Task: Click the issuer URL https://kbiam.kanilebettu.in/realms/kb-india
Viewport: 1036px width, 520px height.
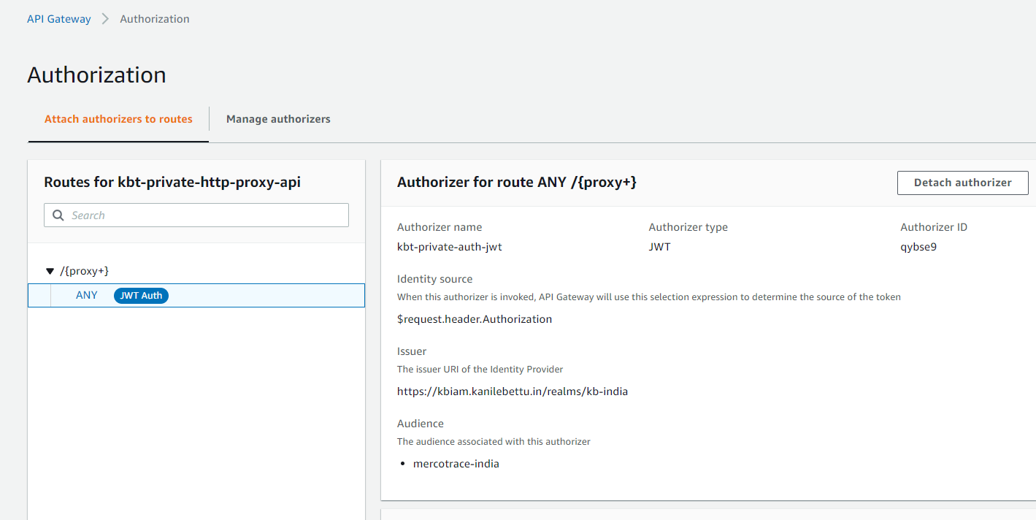Action: pyautogui.click(x=513, y=391)
